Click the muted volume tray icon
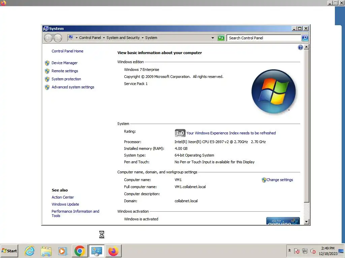 coord(313,251)
